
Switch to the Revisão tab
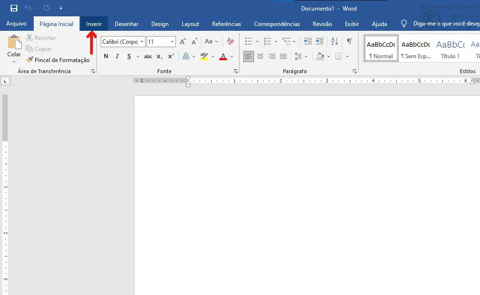[x=322, y=24]
